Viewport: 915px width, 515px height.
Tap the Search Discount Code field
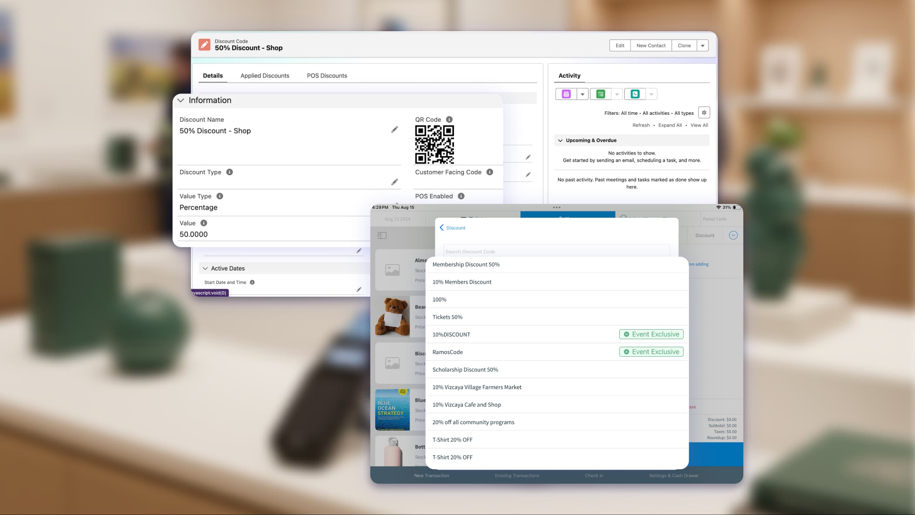556,251
